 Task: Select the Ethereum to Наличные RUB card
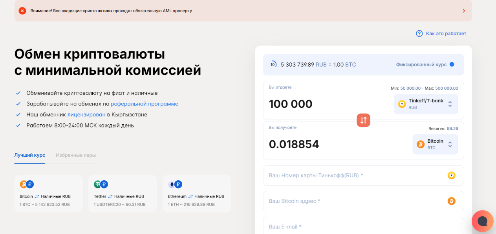point(197,194)
